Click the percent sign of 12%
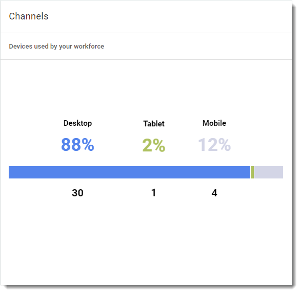This screenshot has width=300, height=293. pos(225,145)
